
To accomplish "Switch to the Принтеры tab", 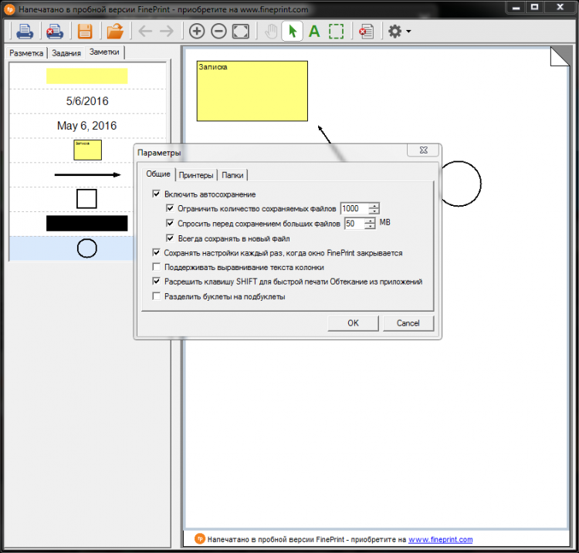I will click(196, 175).
